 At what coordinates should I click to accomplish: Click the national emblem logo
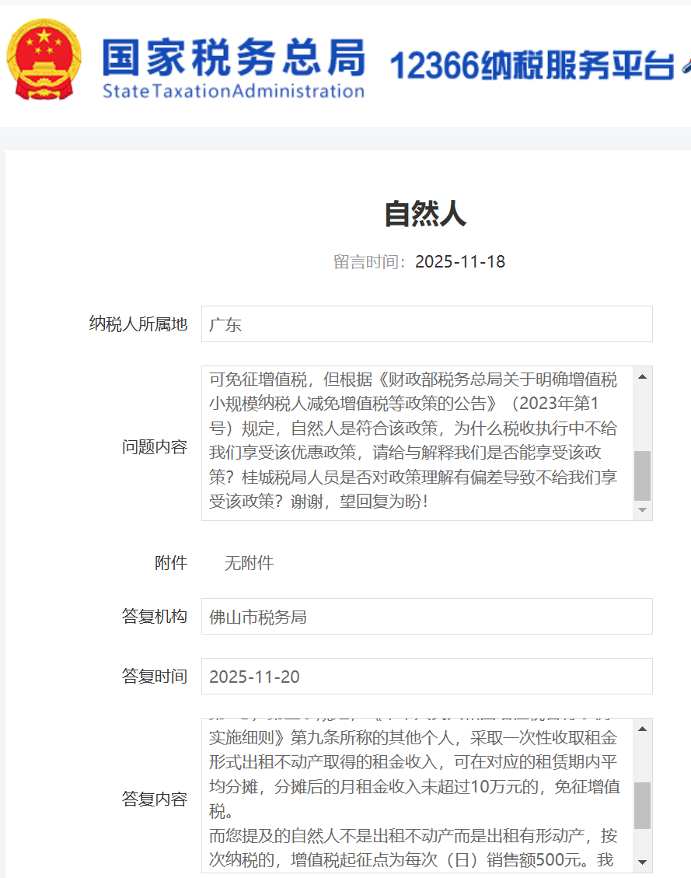click(44, 61)
